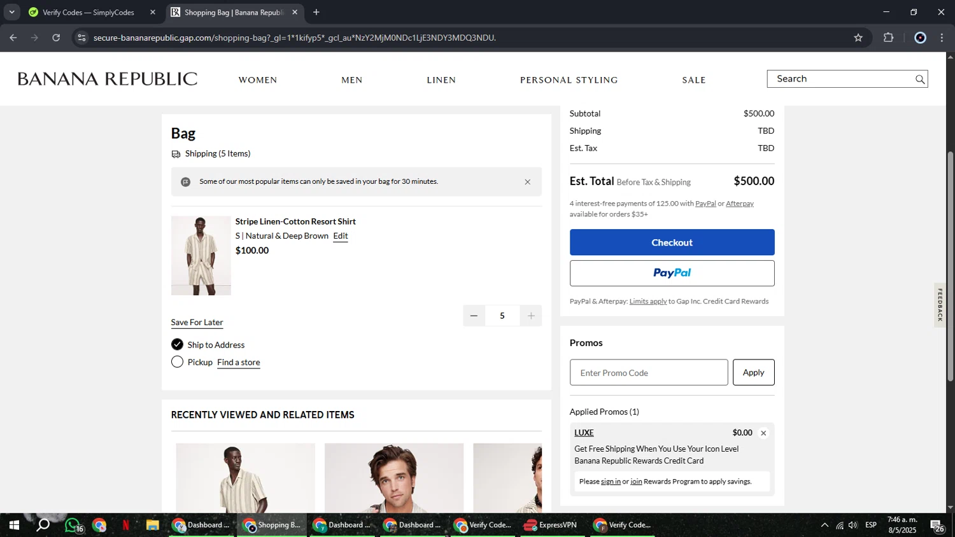955x537 pixels.
Task: Open PayPal link in payments text
Action: click(x=705, y=204)
